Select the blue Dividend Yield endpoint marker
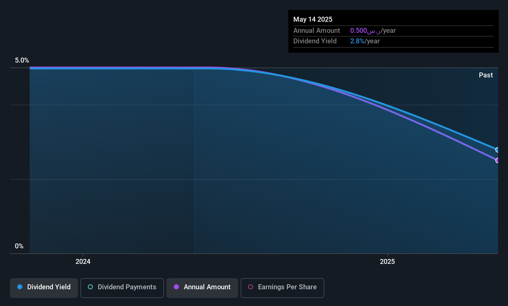This screenshot has height=306, width=508. click(x=497, y=150)
